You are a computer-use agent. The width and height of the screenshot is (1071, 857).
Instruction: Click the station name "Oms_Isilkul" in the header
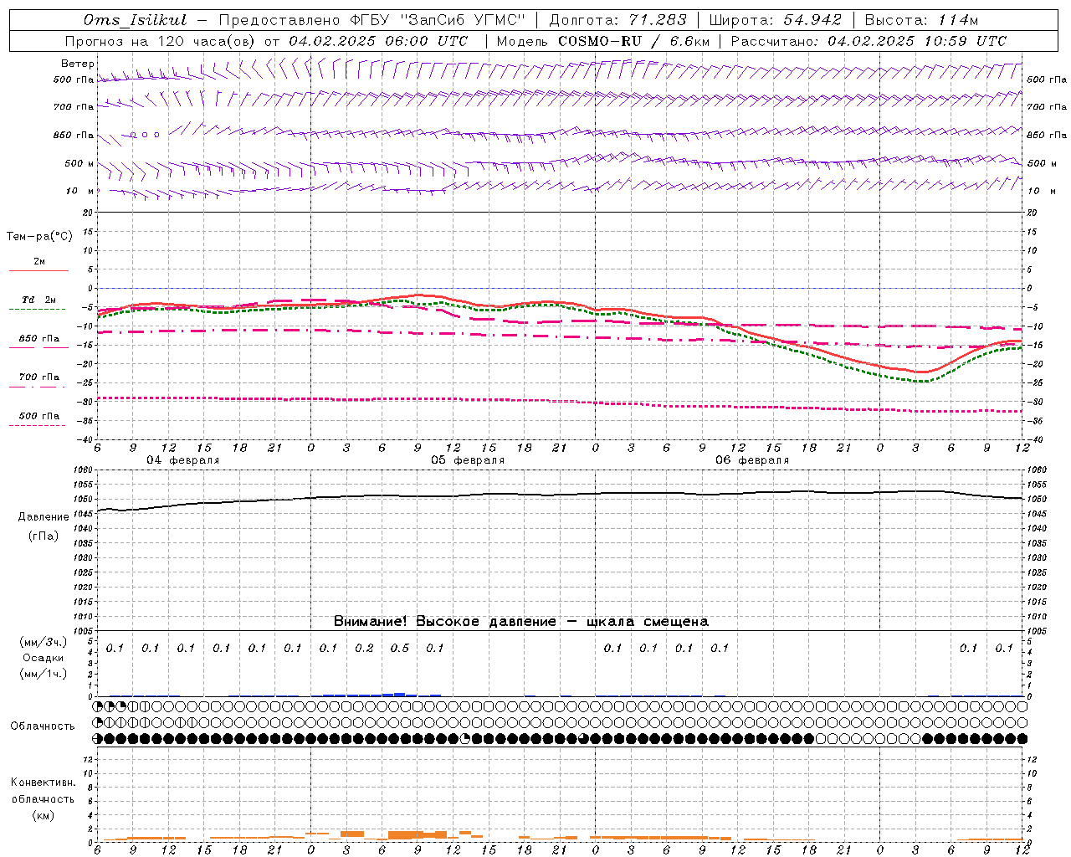136,20
